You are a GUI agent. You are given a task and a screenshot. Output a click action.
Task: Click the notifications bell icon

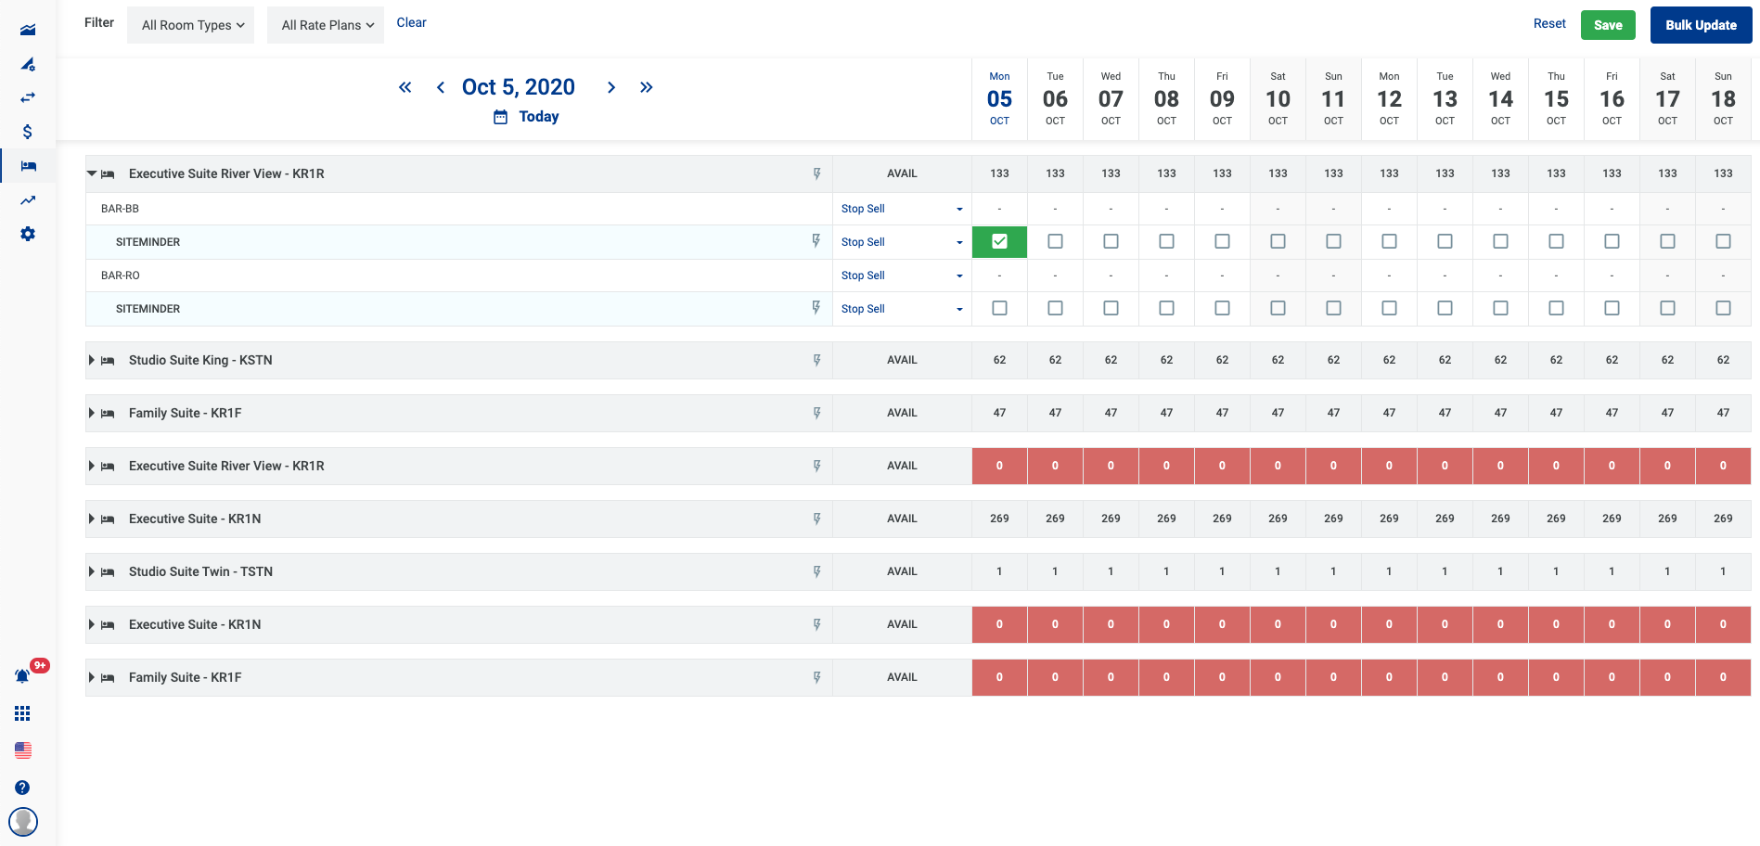(22, 676)
